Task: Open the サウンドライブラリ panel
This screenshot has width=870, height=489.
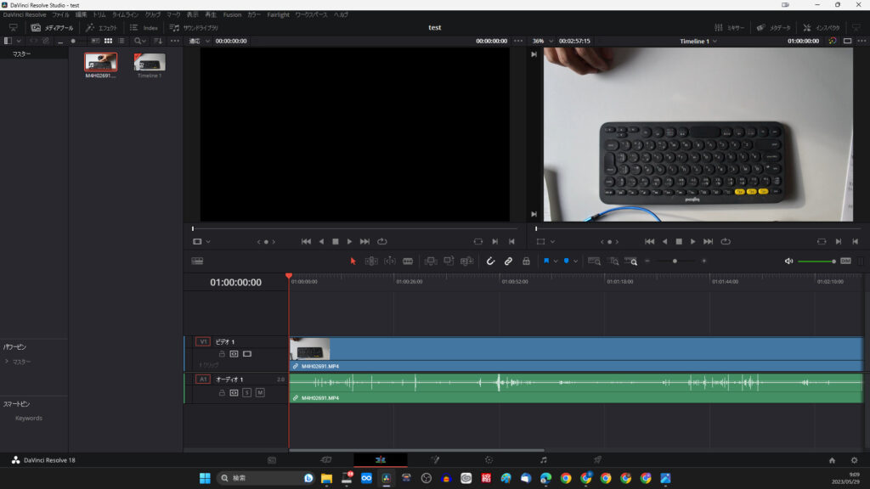Action: tap(194, 28)
